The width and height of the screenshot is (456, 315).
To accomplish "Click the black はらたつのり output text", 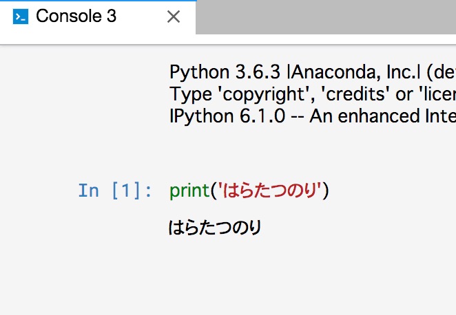I will pyautogui.click(x=215, y=228).
